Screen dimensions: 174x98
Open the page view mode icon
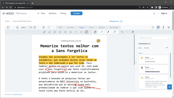click(17, 27)
